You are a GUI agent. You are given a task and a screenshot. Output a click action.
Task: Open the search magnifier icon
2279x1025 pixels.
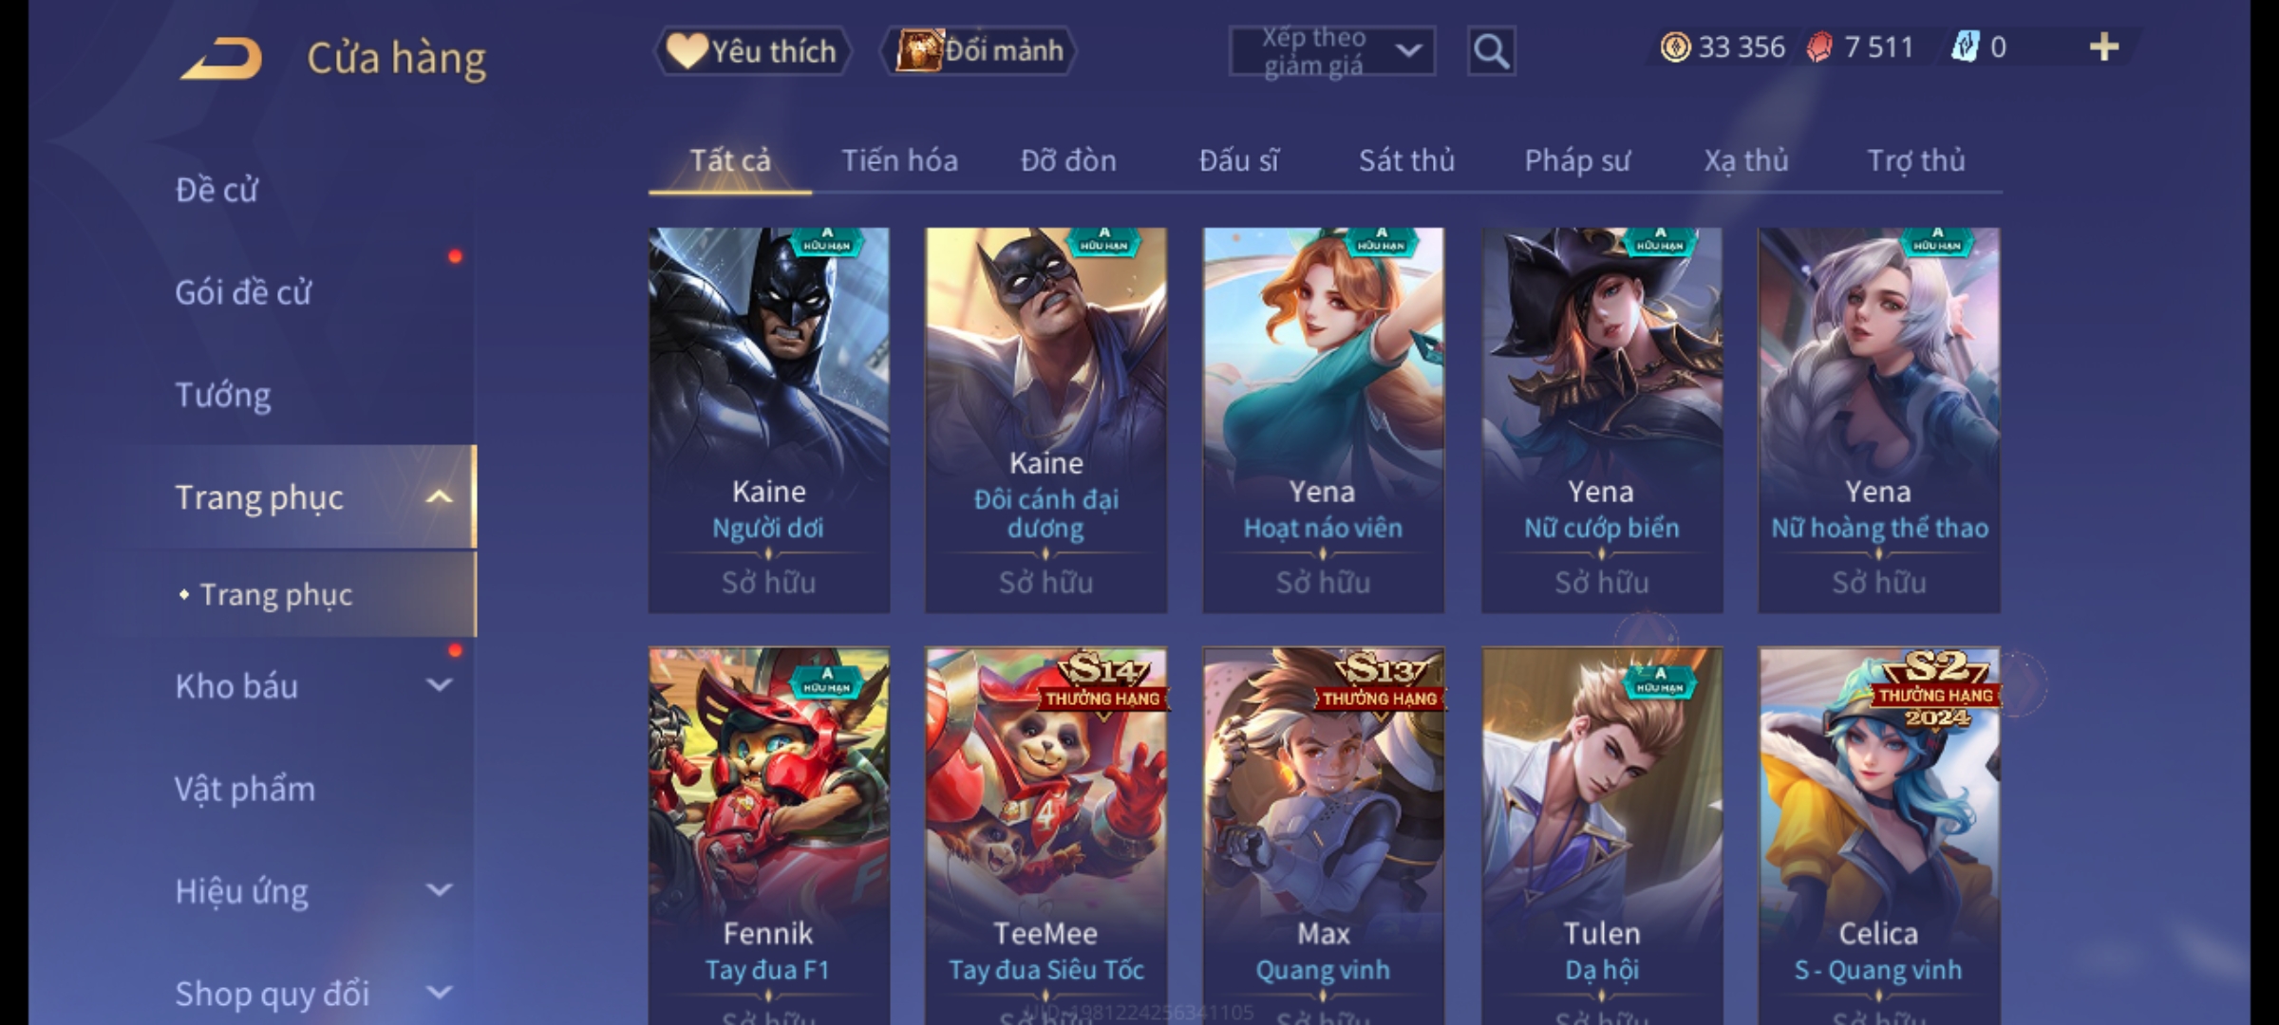(1491, 51)
